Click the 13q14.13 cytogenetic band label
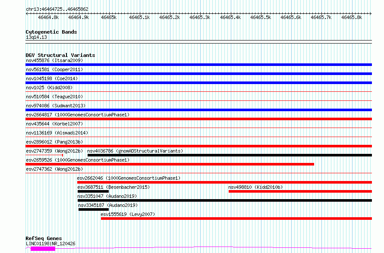 tap(36, 37)
